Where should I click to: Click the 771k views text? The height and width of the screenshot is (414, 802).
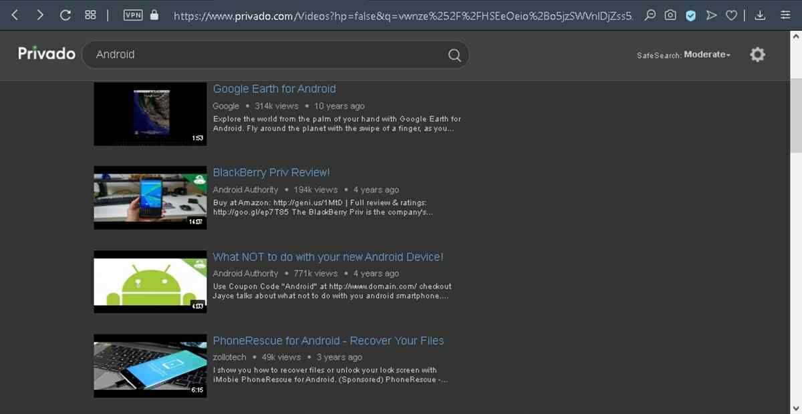tap(315, 273)
